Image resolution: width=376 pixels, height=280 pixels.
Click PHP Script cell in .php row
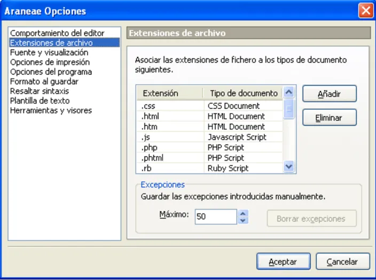pos(243,147)
